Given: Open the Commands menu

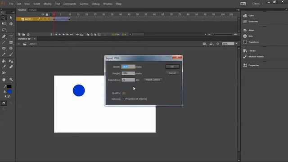Looking at the screenshot, I should pyautogui.click(x=69, y=4).
